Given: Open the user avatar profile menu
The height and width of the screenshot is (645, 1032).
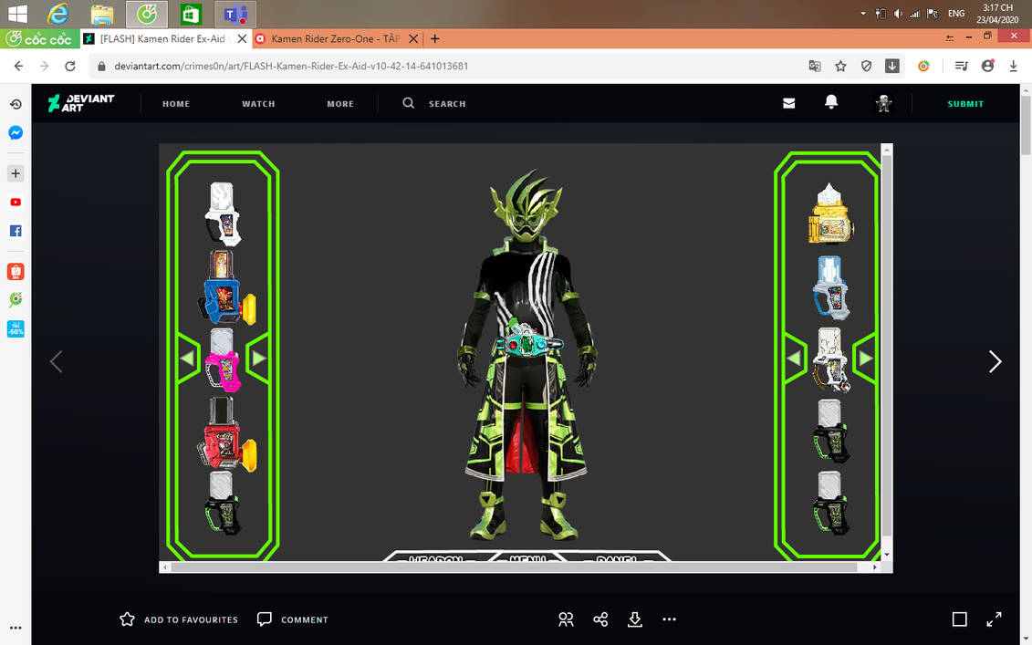Looking at the screenshot, I should 883,103.
